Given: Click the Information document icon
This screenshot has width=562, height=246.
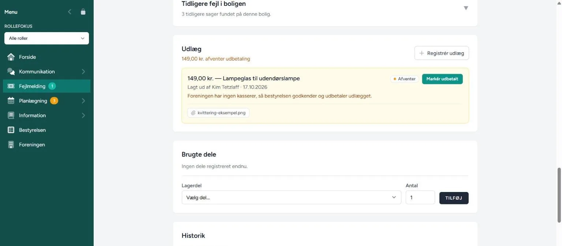Looking at the screenshot, I should click(11, 115).
